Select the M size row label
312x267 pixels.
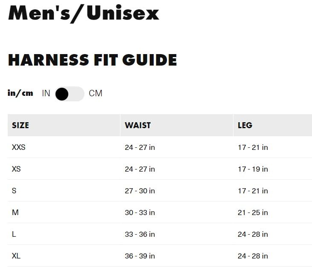pos(15,212)
